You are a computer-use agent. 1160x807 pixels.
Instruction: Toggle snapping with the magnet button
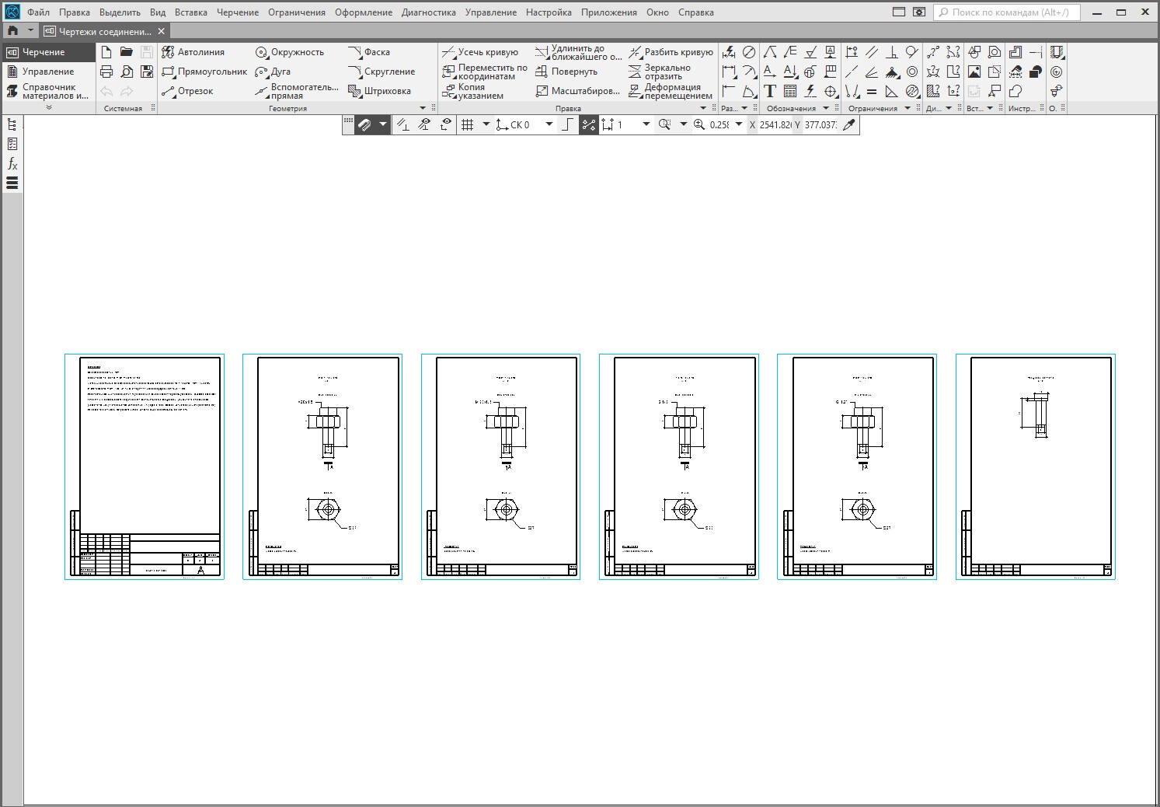(364, 124)
